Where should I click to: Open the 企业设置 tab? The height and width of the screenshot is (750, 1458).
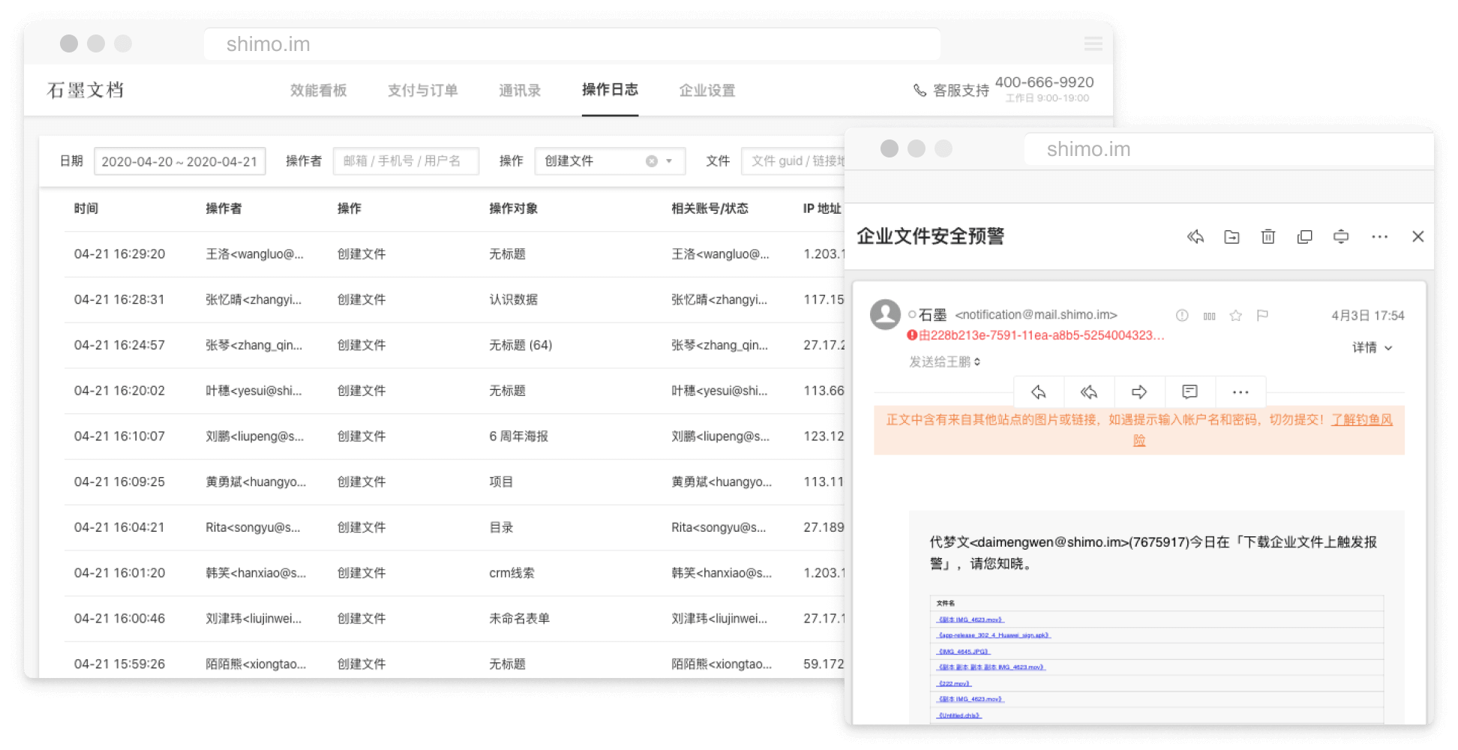click(x=706, y=91)
